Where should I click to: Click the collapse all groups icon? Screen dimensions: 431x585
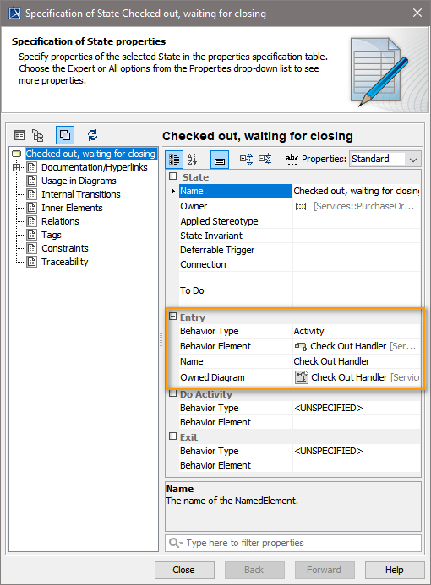pyautogui.click(x=265, y=160)
